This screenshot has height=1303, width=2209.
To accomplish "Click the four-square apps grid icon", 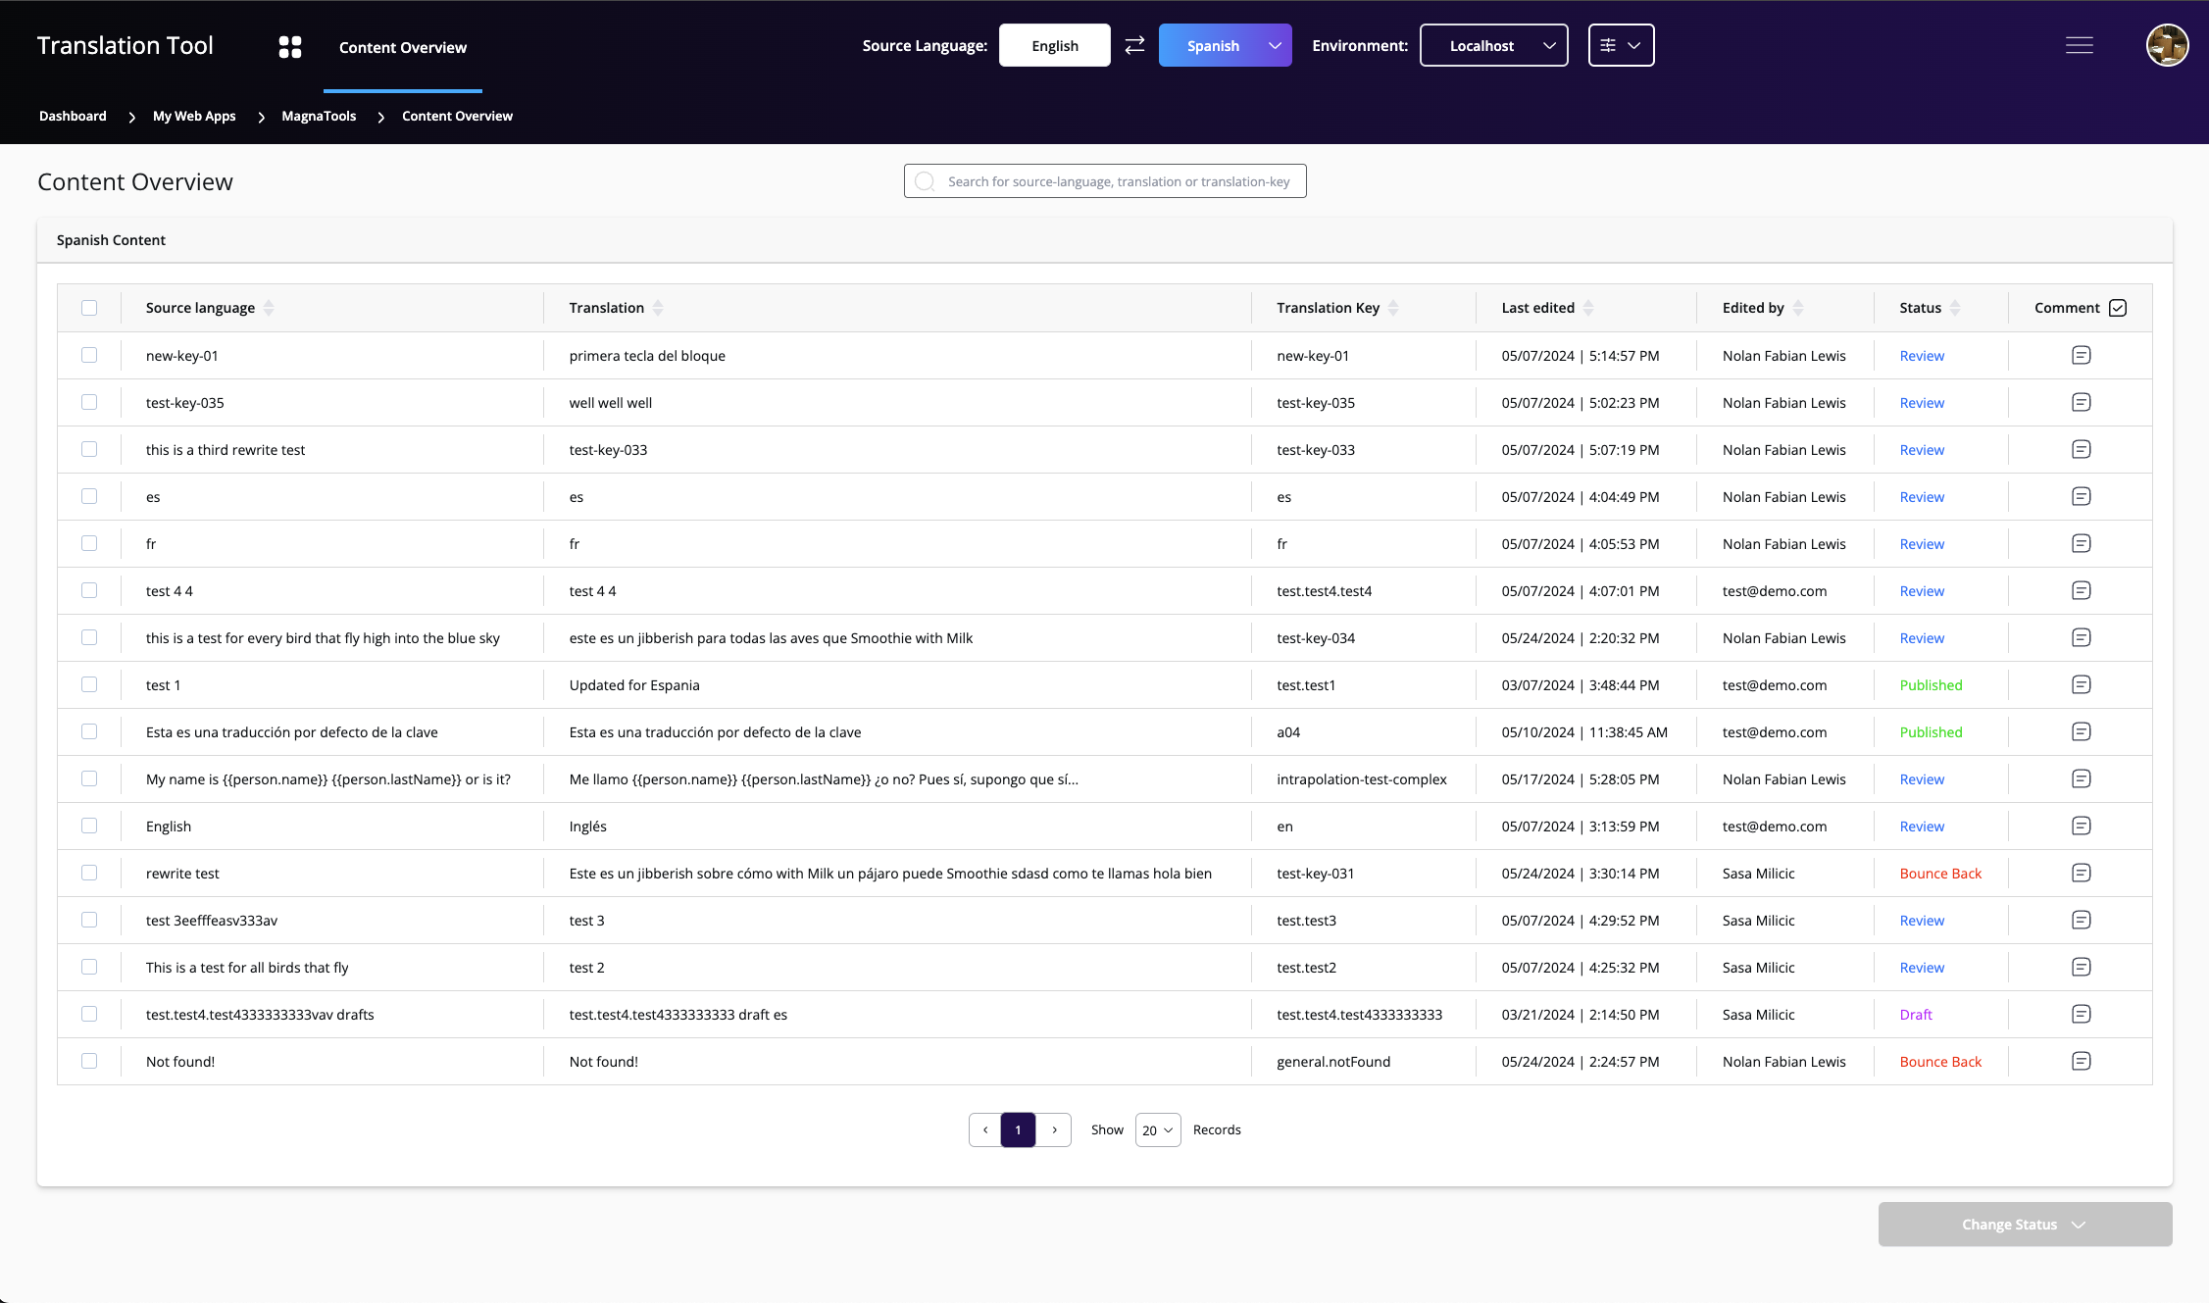I will point(289,47).
